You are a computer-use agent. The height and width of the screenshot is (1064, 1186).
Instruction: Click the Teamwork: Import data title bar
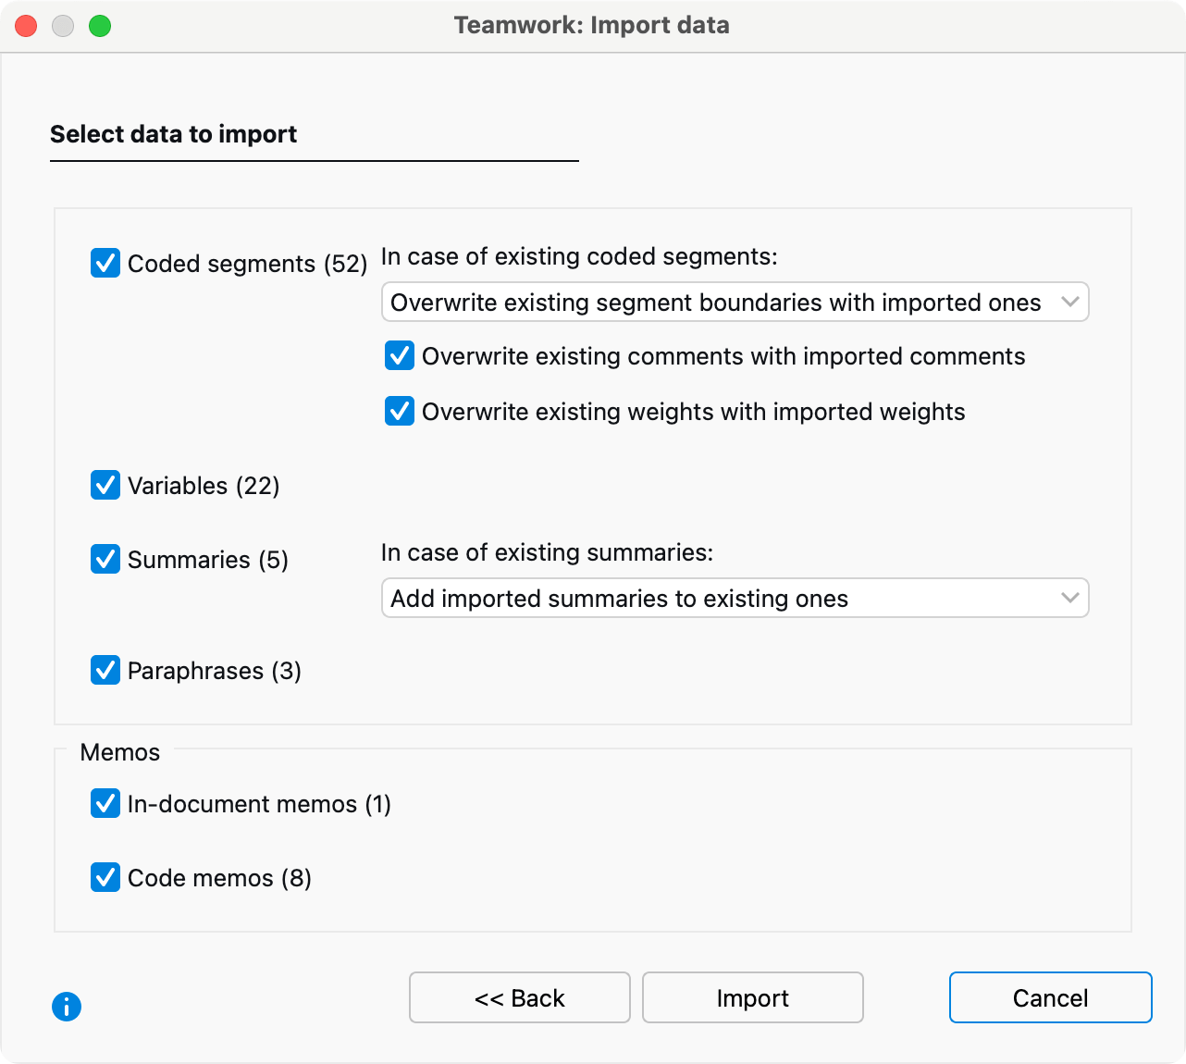tap(591, 25)
